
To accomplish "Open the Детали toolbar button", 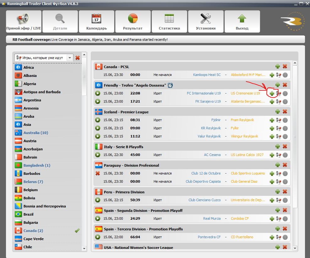I will click(x=60, y=22).
